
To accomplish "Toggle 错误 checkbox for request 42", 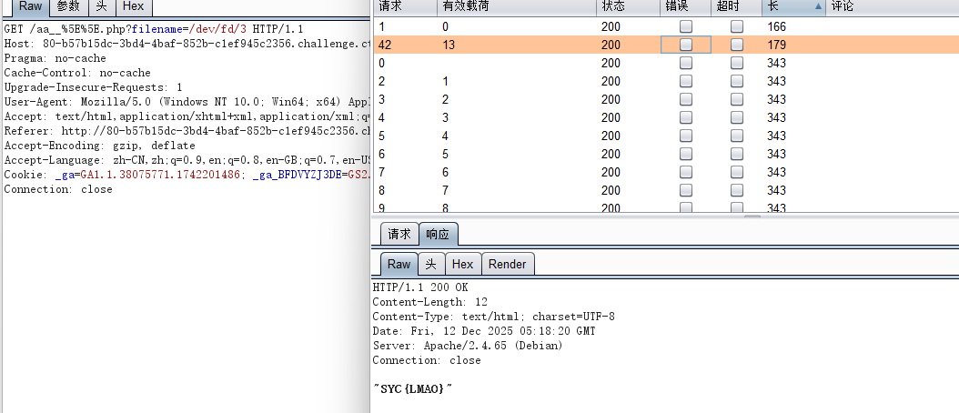I will [686, 45].
